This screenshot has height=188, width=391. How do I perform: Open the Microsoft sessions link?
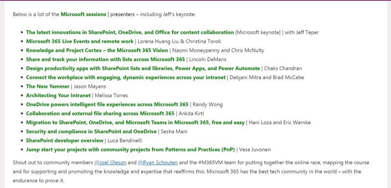(83, 14)
